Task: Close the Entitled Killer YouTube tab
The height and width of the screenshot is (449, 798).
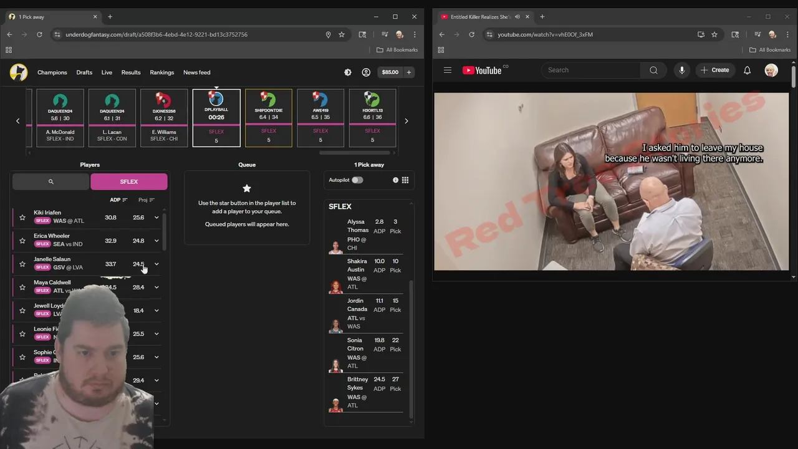Action: [x=527, y=17]
